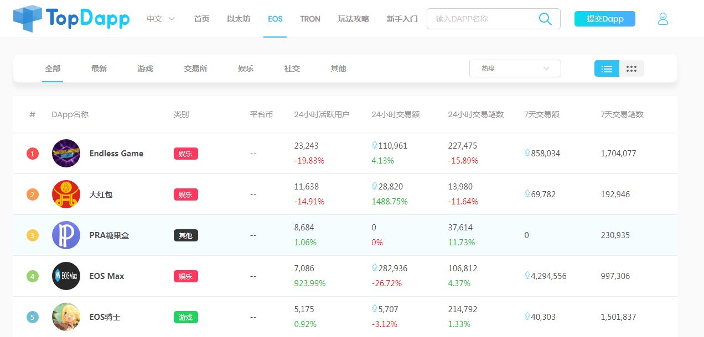Image resolution: width=704 pixels, height=337 pixels.
Task: Open Endless Game name link
Action: 116,154
